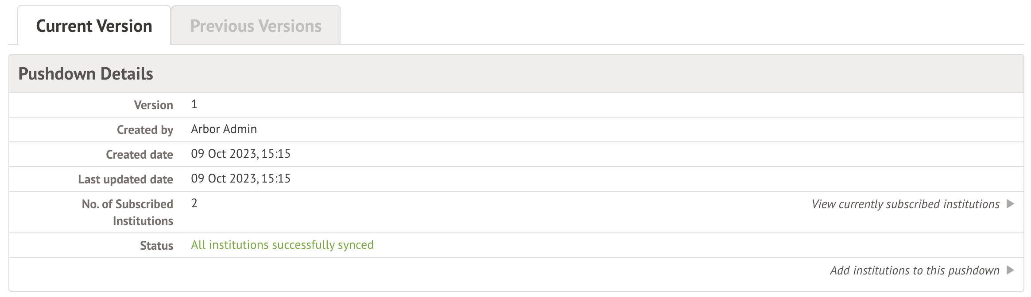1031x297 pixels.
Task: Click the Created by label
Action: click(x=145, y=130)
